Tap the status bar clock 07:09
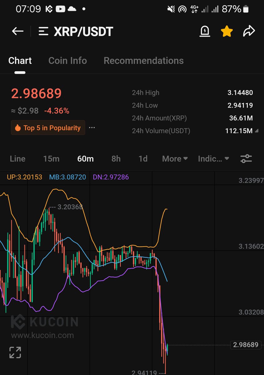 [28, 9]
